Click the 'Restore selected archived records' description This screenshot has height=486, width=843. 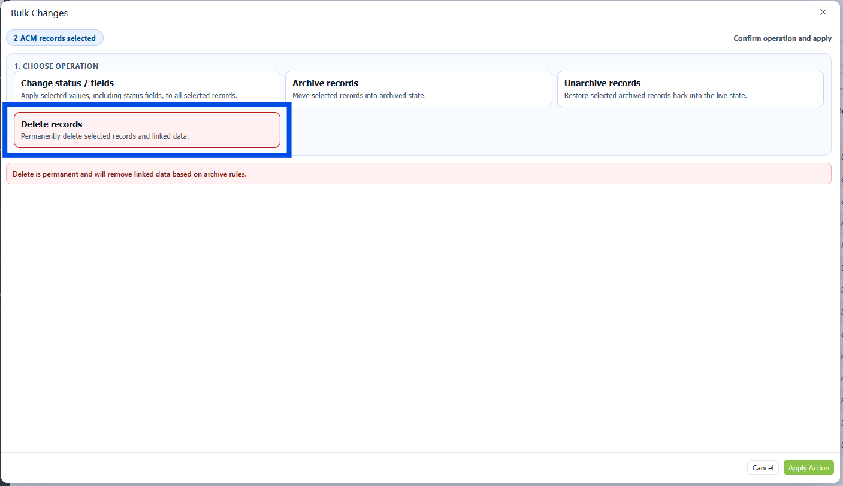[655, 96]
